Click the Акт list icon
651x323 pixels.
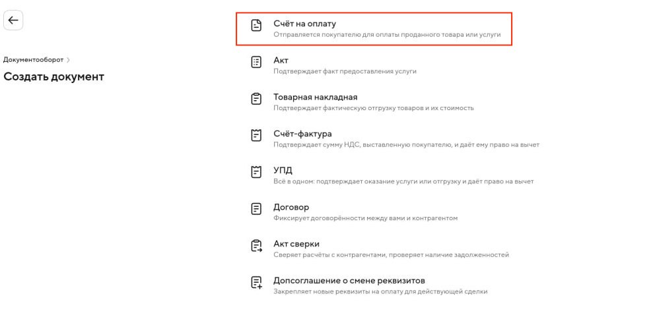[x=257, y=62]
